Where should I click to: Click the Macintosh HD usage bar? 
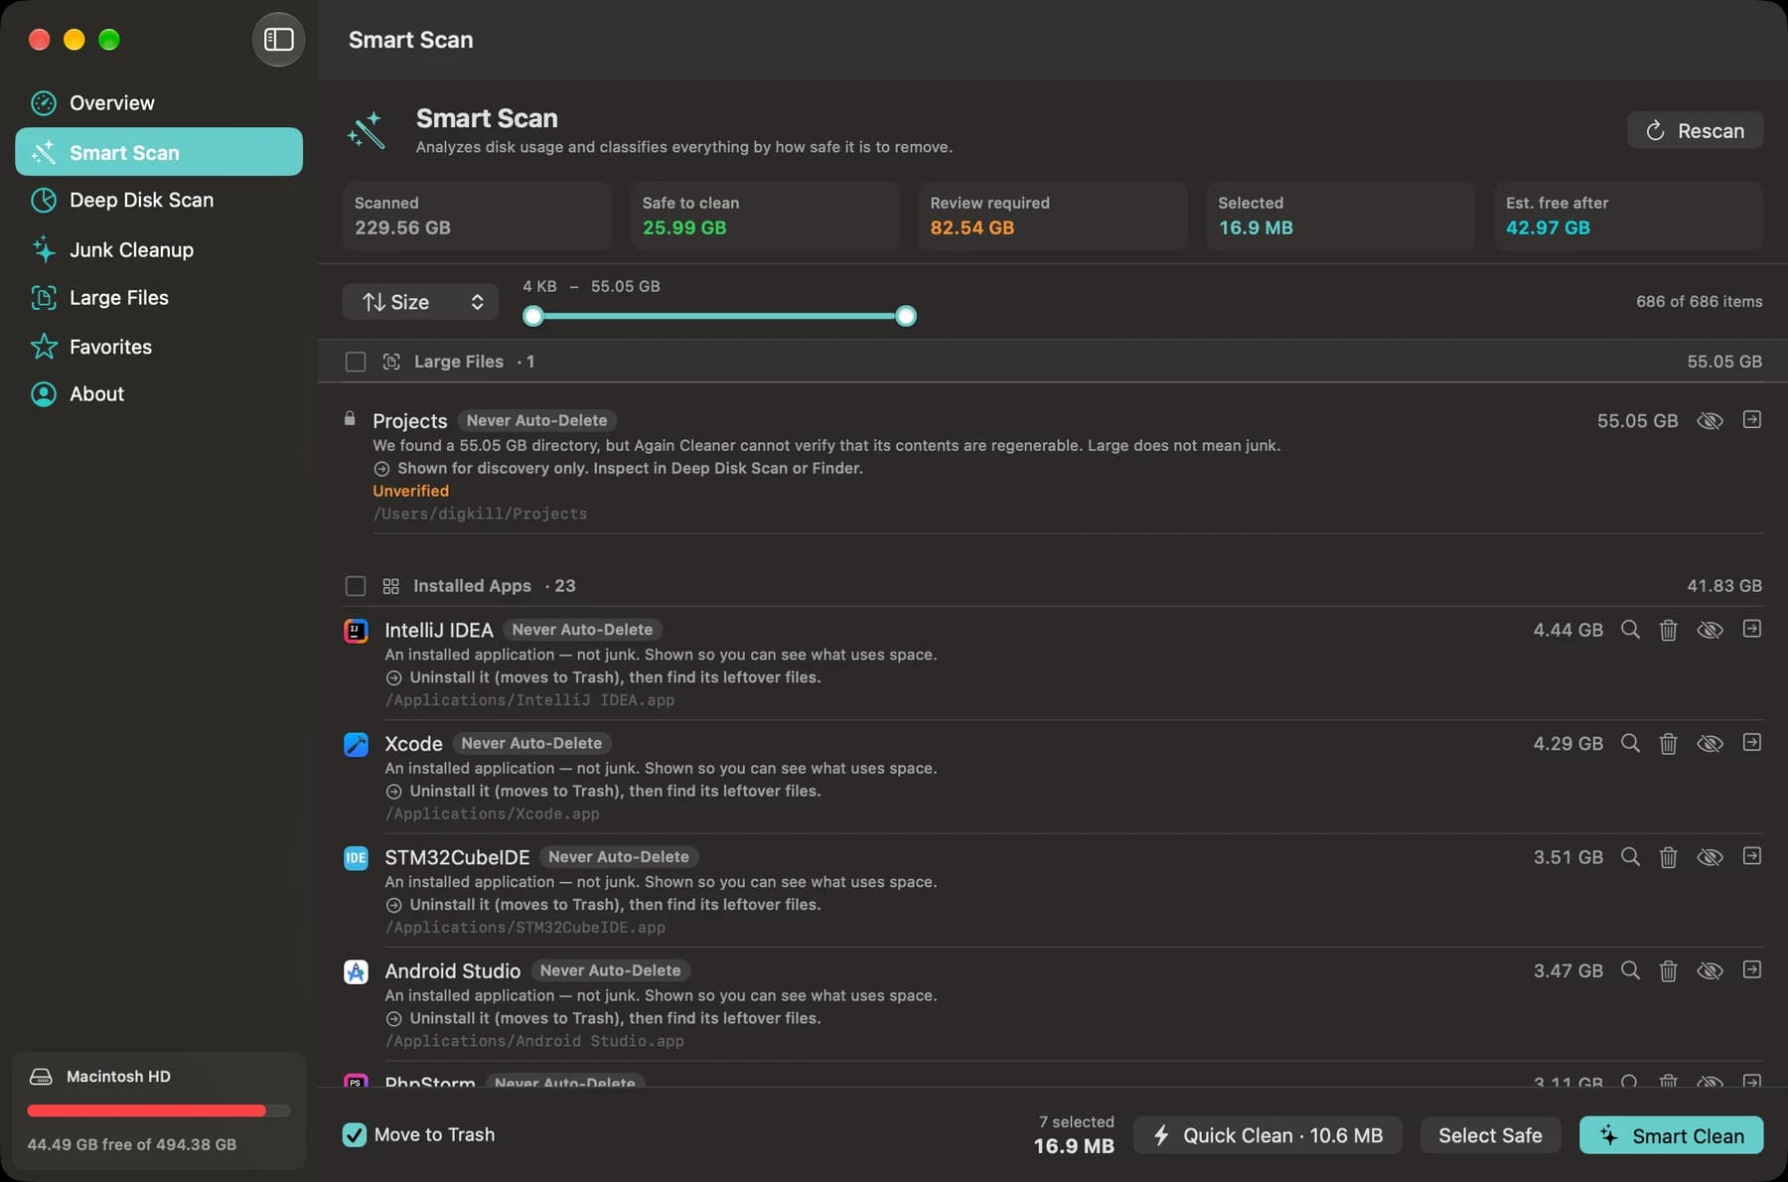[x=159, y=1110]
